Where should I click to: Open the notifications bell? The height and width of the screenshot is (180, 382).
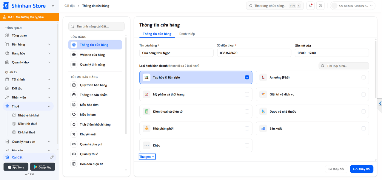click(311, 6)
